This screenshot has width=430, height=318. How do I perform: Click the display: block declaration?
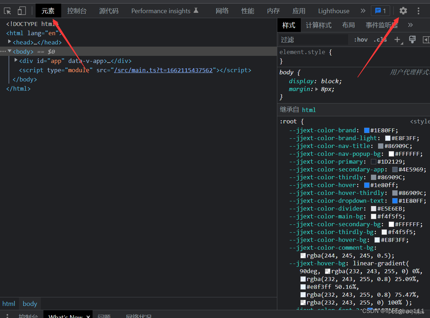tap(315, 81)
